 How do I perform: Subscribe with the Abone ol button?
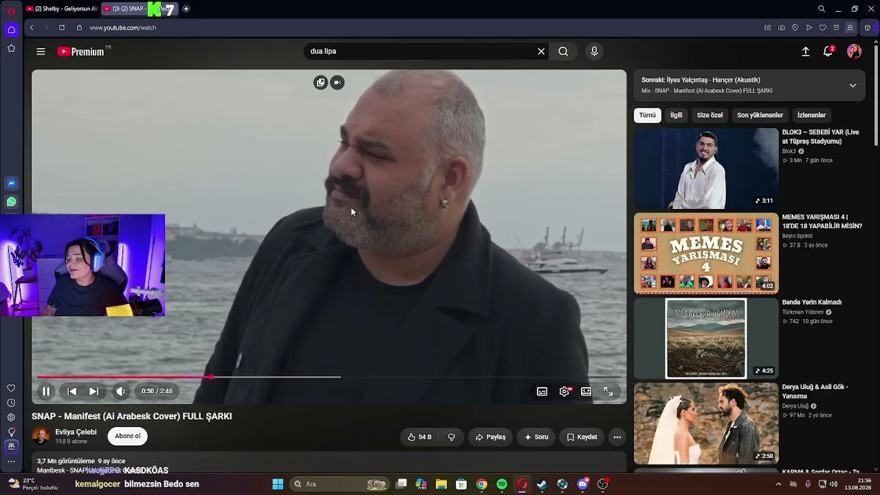tap(128, 436)
